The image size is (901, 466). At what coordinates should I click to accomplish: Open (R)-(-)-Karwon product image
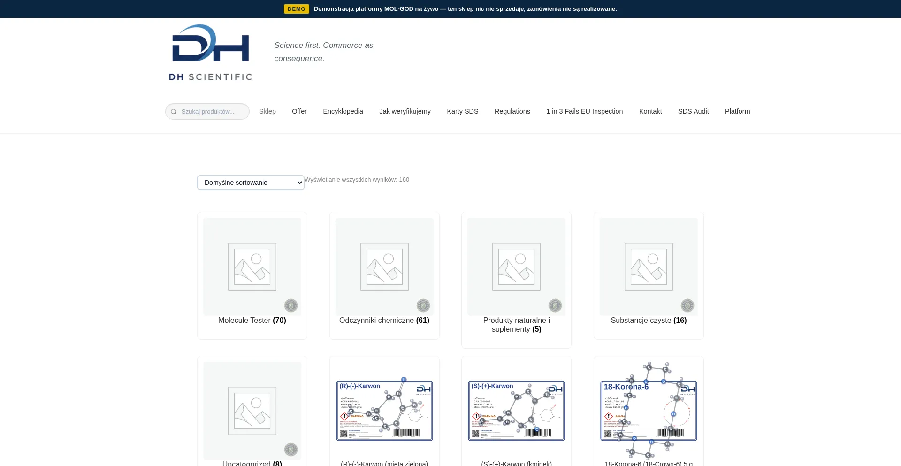coord(384,411)
